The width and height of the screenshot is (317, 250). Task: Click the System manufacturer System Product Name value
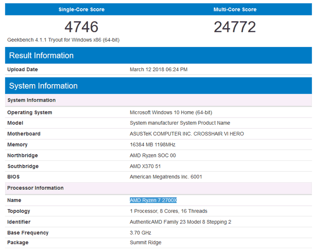coord(180,123)
